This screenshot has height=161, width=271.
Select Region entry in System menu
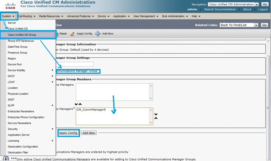point(12,59)
